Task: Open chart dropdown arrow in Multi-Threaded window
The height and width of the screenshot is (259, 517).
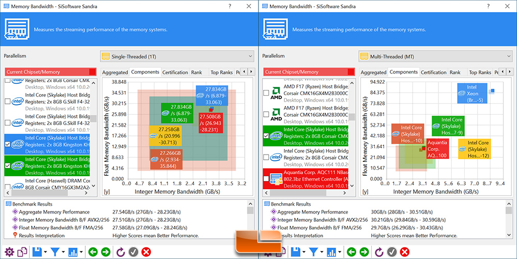Action: click(339, 252)
